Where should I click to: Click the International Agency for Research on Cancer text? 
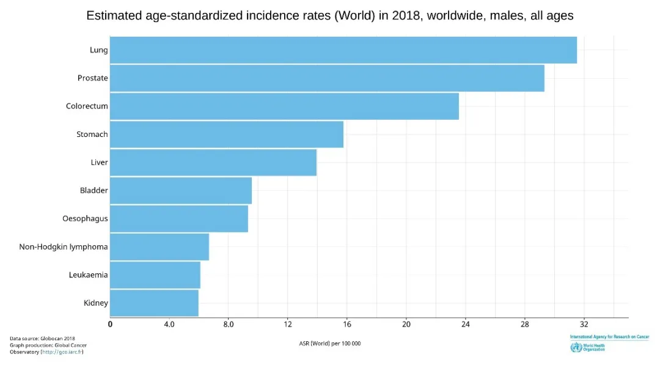pos(609,337)
